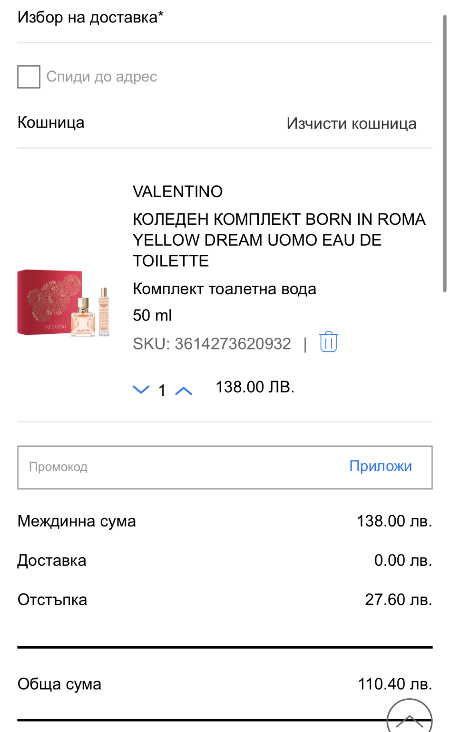The height and width of the screenshot is (732, 450).
Task: Click the Кошница section heading
Action: (51, 123)
